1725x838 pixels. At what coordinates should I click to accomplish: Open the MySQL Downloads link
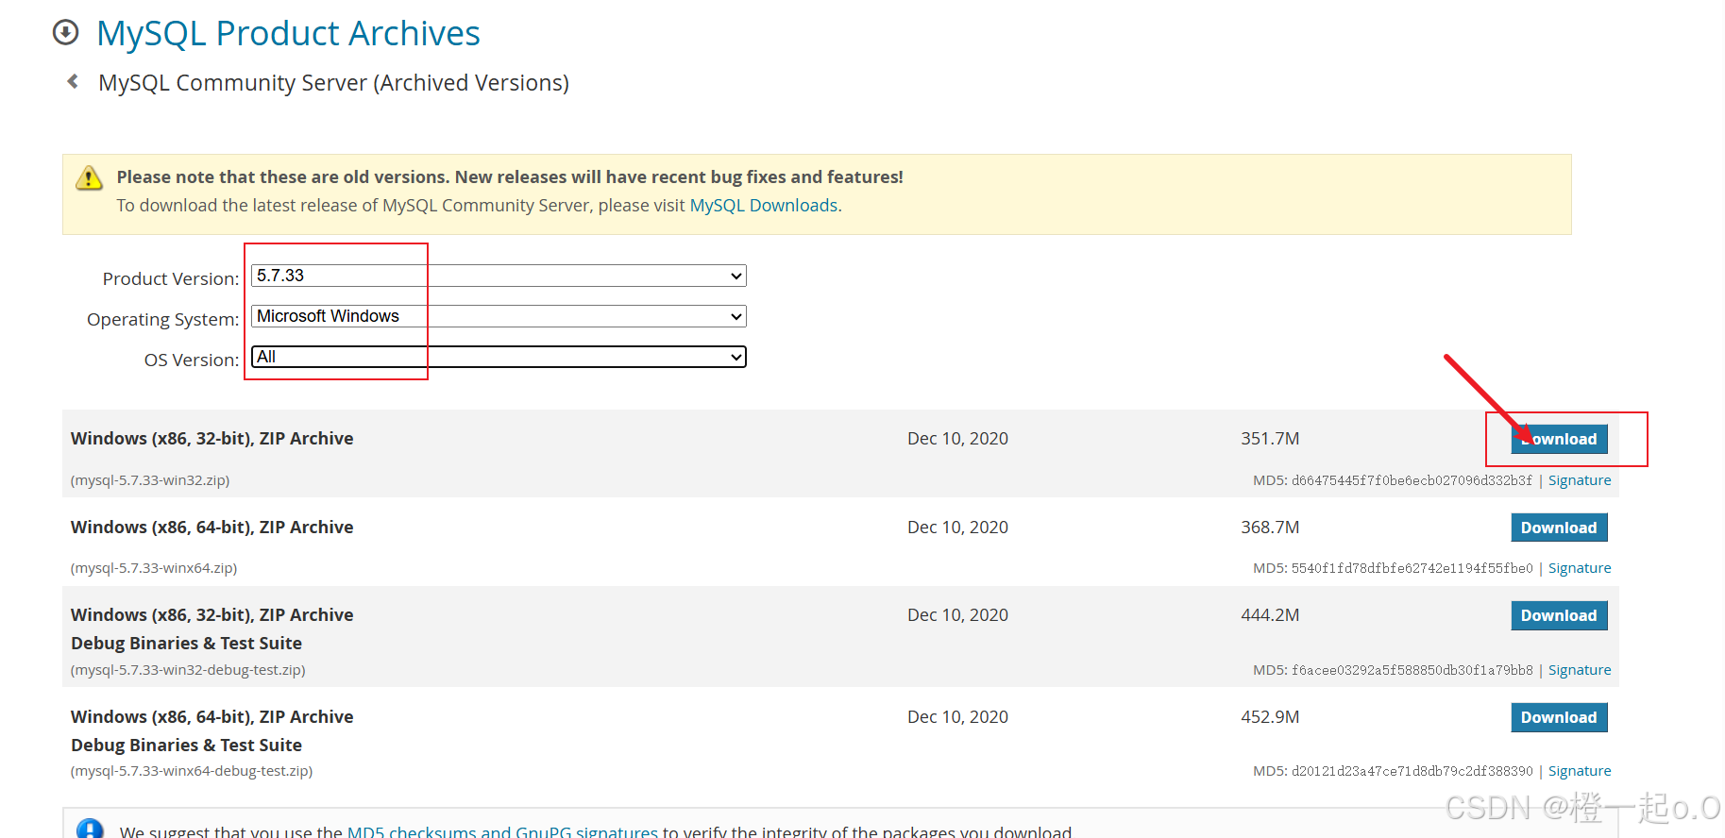pos(764,206)
